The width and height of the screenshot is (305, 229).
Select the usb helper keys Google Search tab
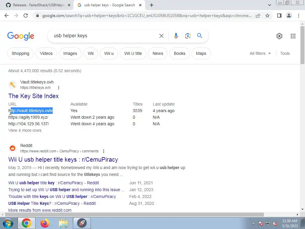[x=109, y=5]
